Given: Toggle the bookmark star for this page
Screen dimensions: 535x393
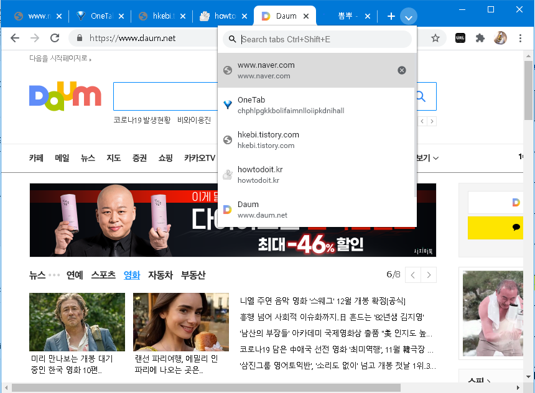Looking at the screenshot, I should 435,38.
